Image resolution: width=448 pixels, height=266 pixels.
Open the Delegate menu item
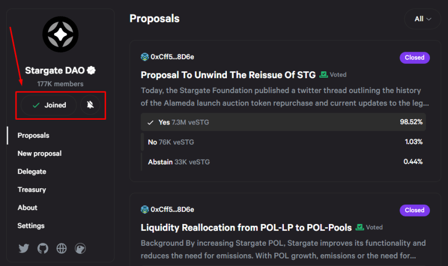click(x=32, y=172)
